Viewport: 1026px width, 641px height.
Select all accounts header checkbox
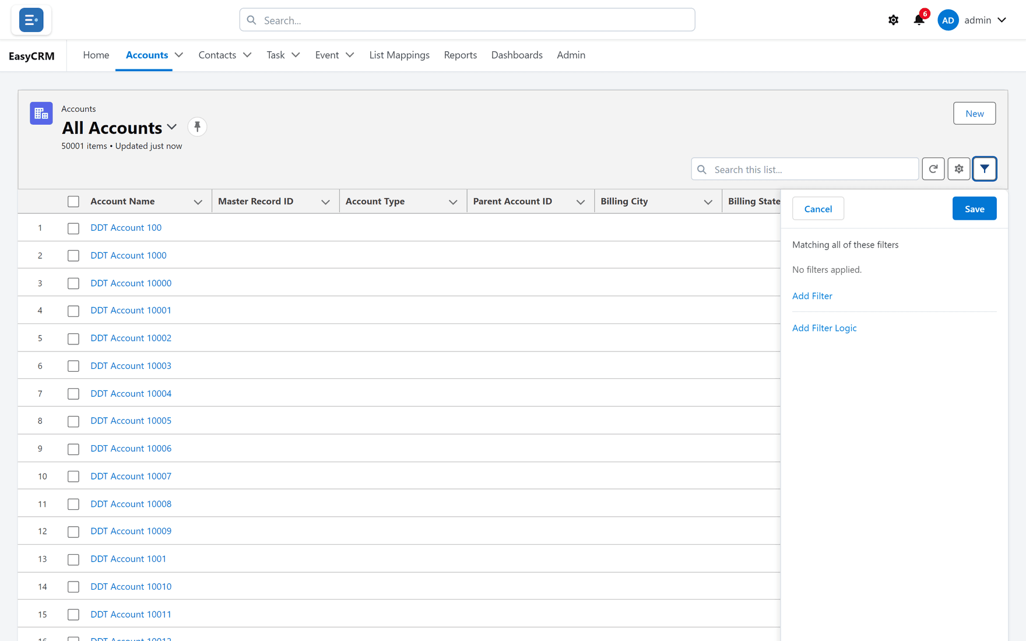click(x=73, y=202)
